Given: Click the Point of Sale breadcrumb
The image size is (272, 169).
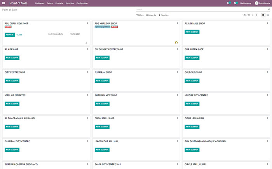Looking at the screenshot, I should pos(9,10).
